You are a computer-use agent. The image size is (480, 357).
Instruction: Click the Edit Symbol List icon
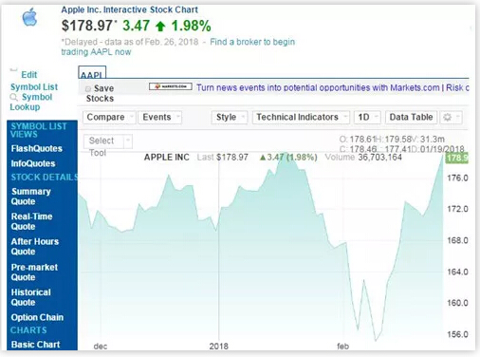click(13, 70)
